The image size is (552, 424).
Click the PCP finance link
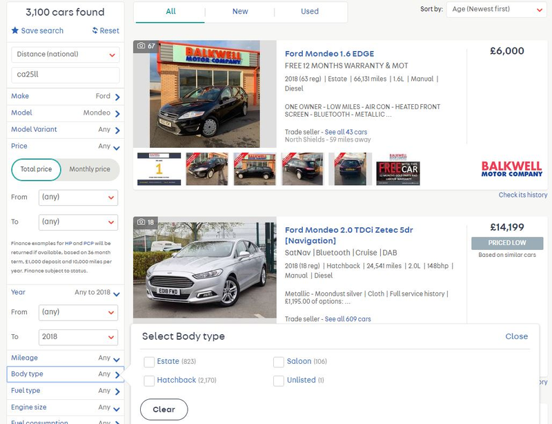click(88, 243)
